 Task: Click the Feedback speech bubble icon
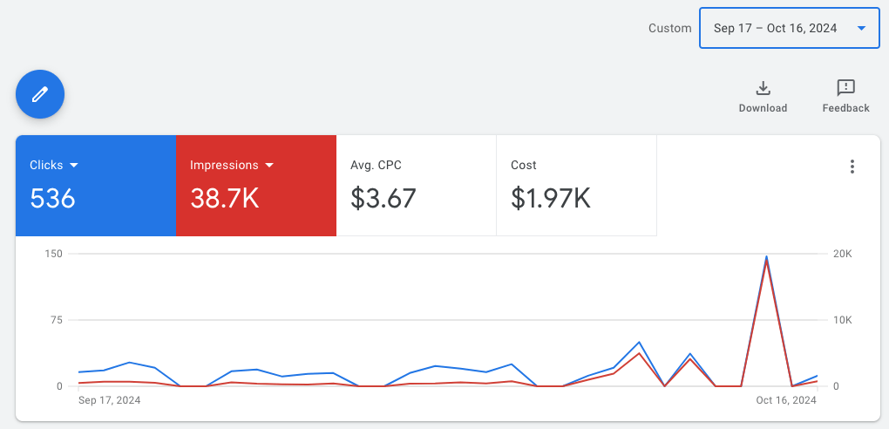pyautogui.click(x=845, y=88)
